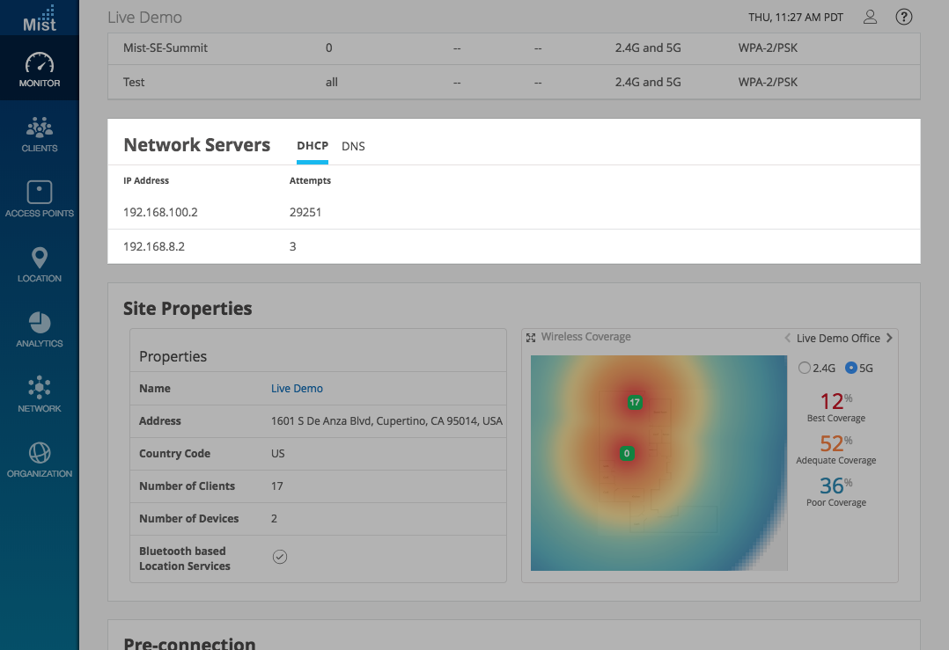Switch to the DNS tab
949x650 pixels.
[353, 147]
